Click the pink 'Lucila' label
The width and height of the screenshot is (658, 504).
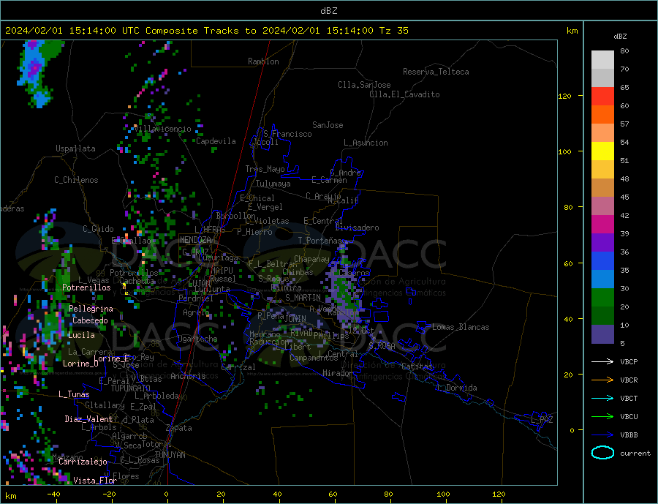(81, 335)
